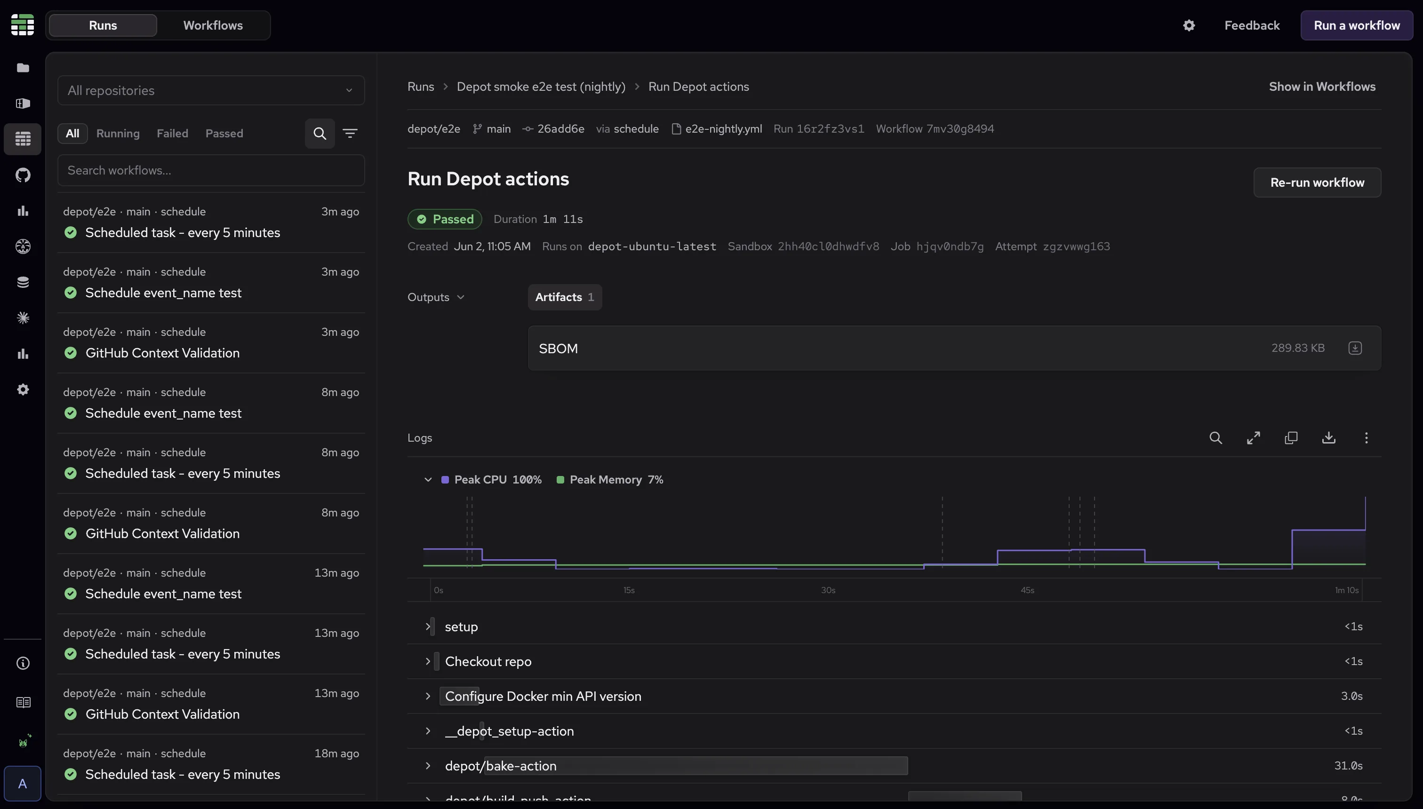1423x809 pixels.
Task: Click the Re-run workflow button
Action: (1318, 183)
